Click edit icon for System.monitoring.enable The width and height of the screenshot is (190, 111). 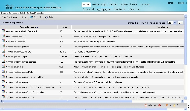(x=4, y=82)
